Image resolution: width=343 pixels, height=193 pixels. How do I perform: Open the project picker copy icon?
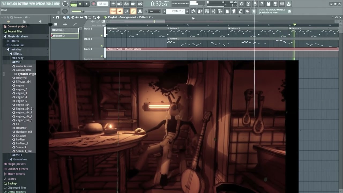[227, 11]
